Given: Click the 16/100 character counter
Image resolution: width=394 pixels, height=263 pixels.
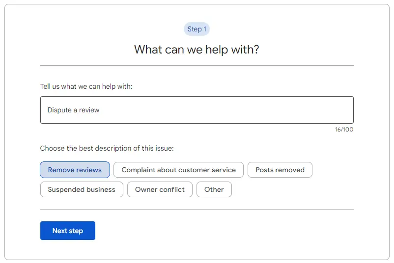Looking at the screenshot, I should tap(344, 130).
